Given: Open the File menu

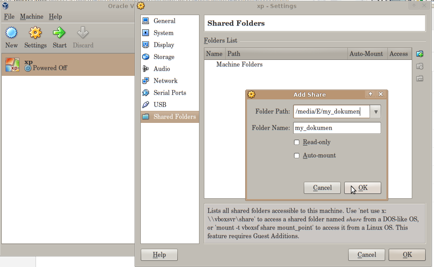Looking at the screenshot, I should point(9,16).
